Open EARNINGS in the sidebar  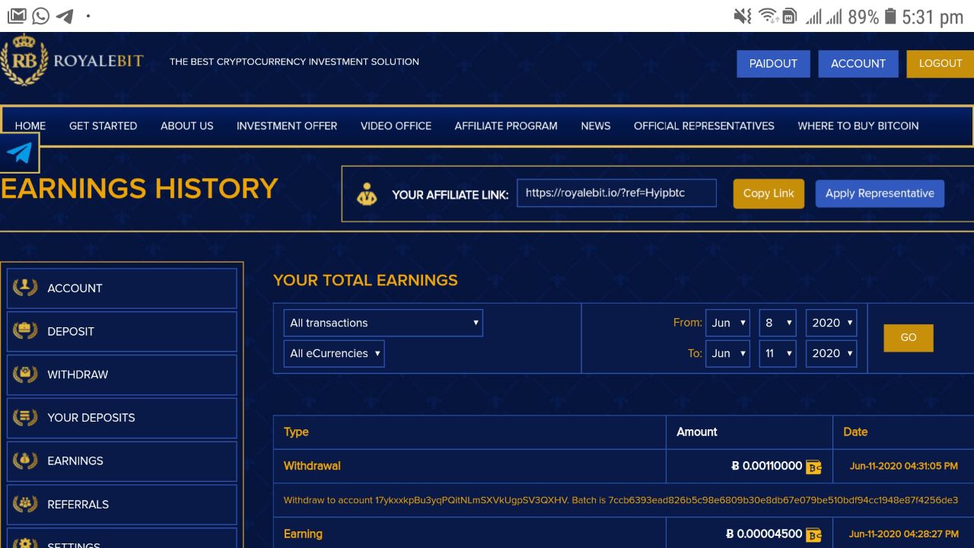click(x=122, y=461)
